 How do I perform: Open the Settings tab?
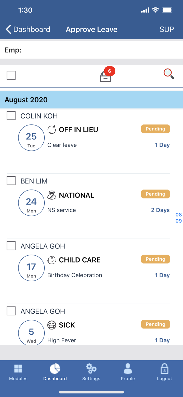[x=91, y=372]
